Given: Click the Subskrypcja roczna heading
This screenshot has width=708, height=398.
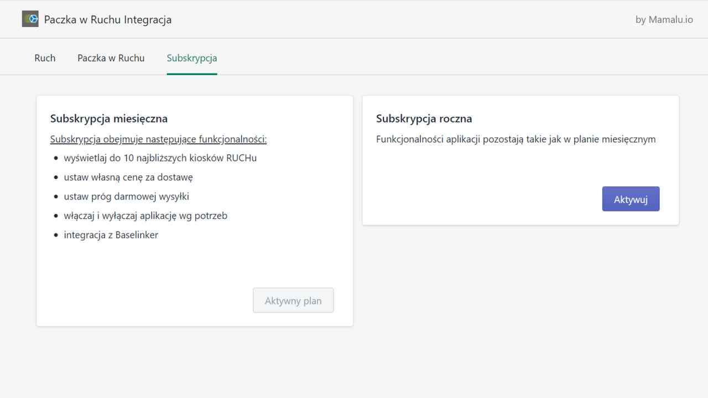Looking at the screenshot, I should click(x=424, y=118).
